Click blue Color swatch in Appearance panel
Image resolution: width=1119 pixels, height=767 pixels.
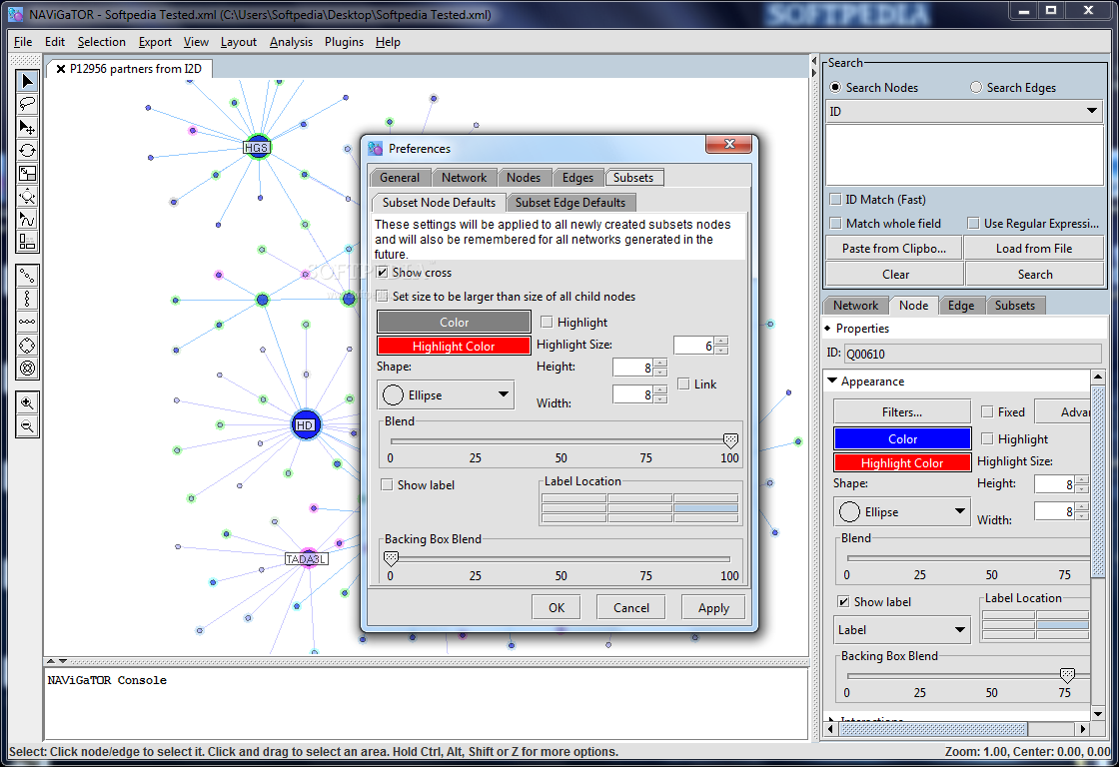click(x=902, y=438)
